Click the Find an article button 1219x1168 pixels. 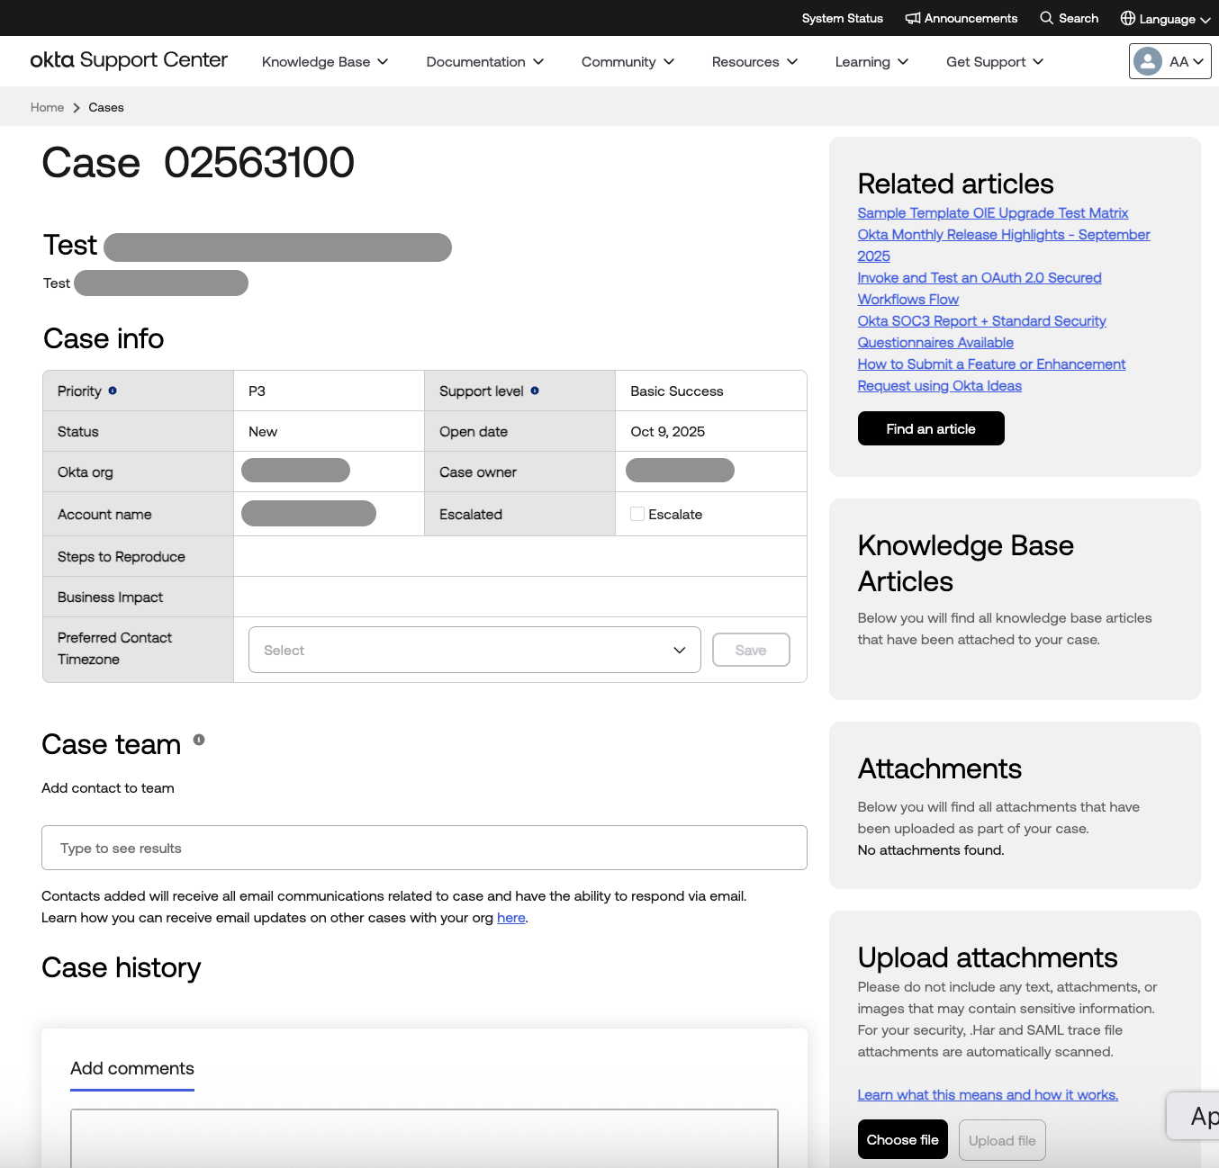[931, 428]
